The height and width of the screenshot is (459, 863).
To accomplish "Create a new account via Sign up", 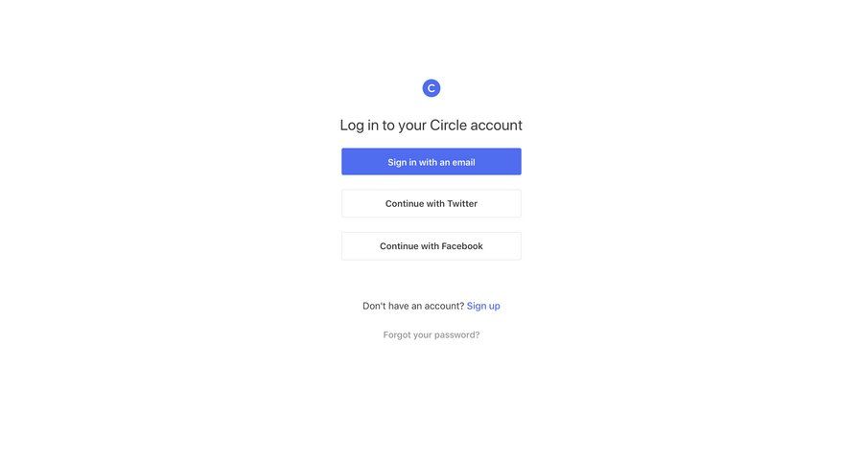I will [483, 306].
